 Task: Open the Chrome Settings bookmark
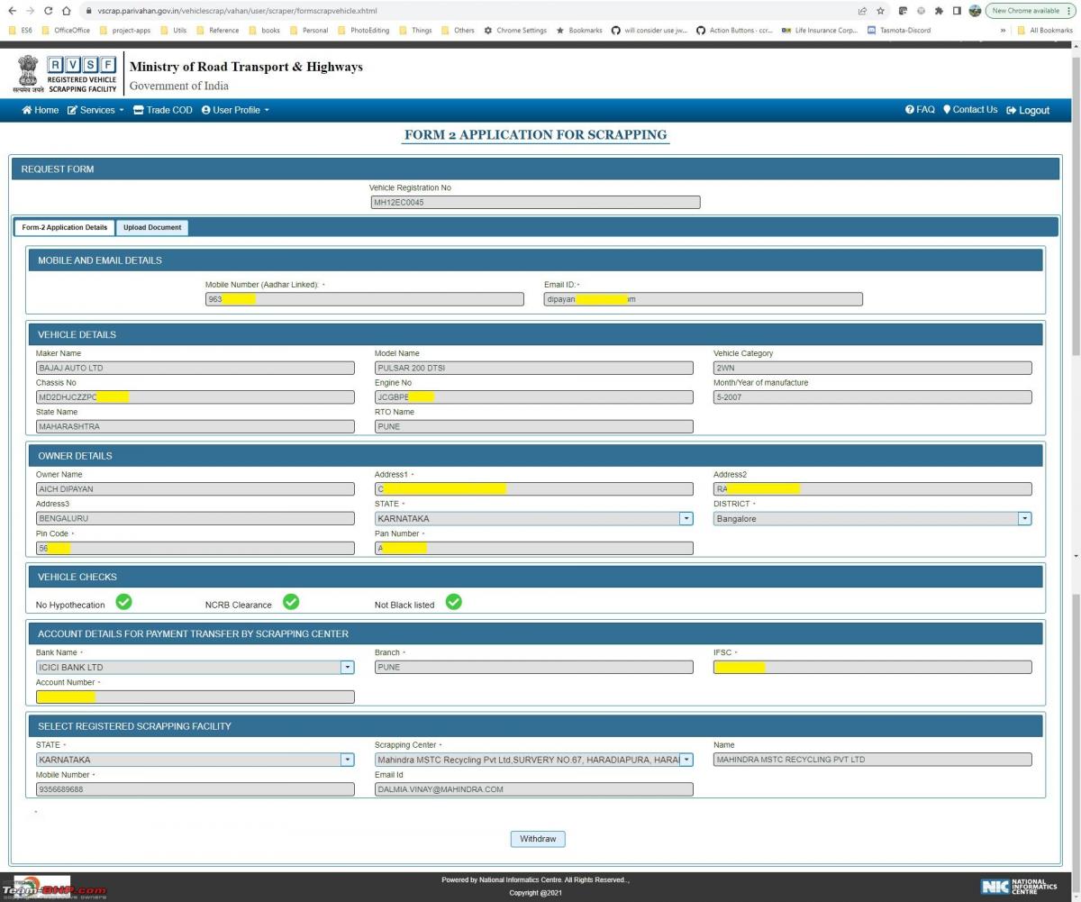click(x=515, y=30)
